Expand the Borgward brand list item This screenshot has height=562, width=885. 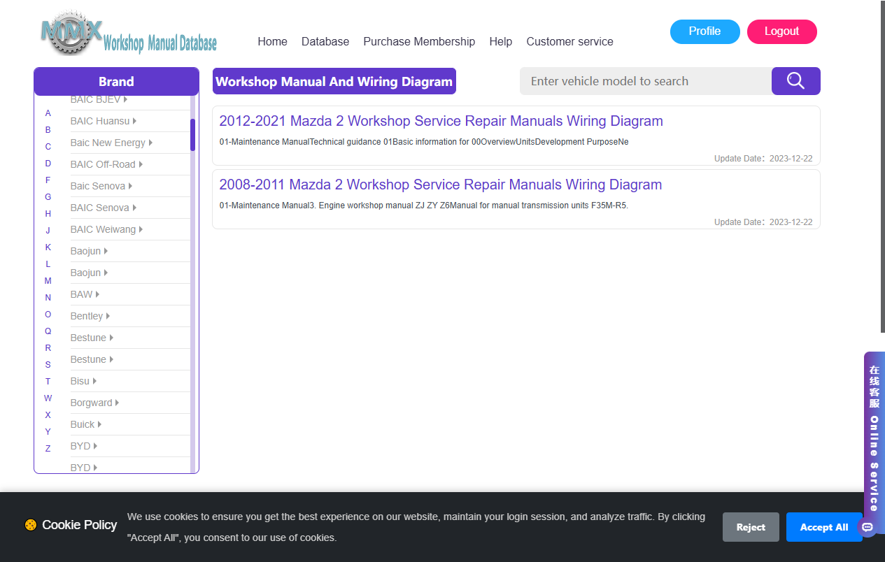click(x=94, y=403)
